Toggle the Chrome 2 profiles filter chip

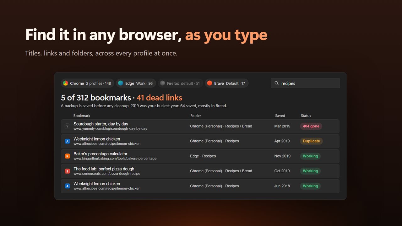[x=87, y=83]
